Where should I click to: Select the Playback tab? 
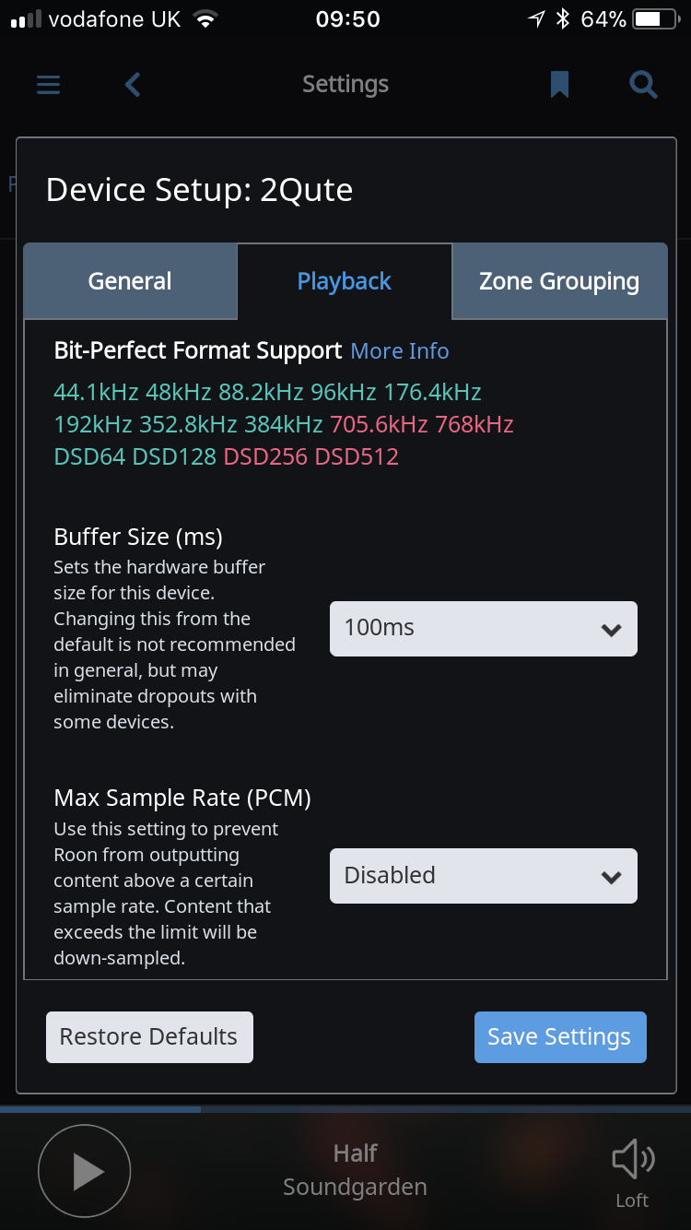[345, 281]
